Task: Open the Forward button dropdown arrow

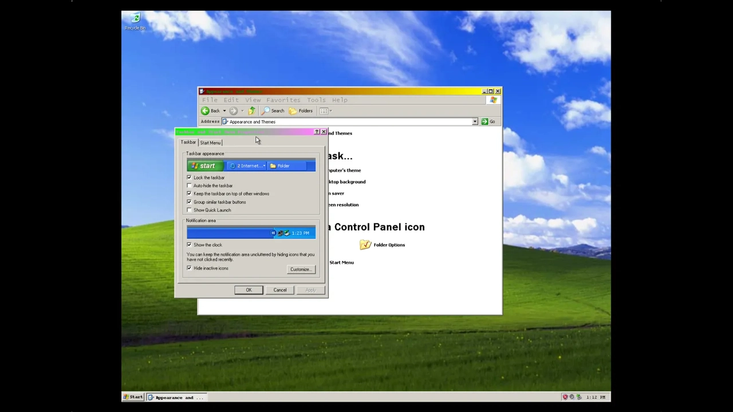Action: (x=242, y=110)
